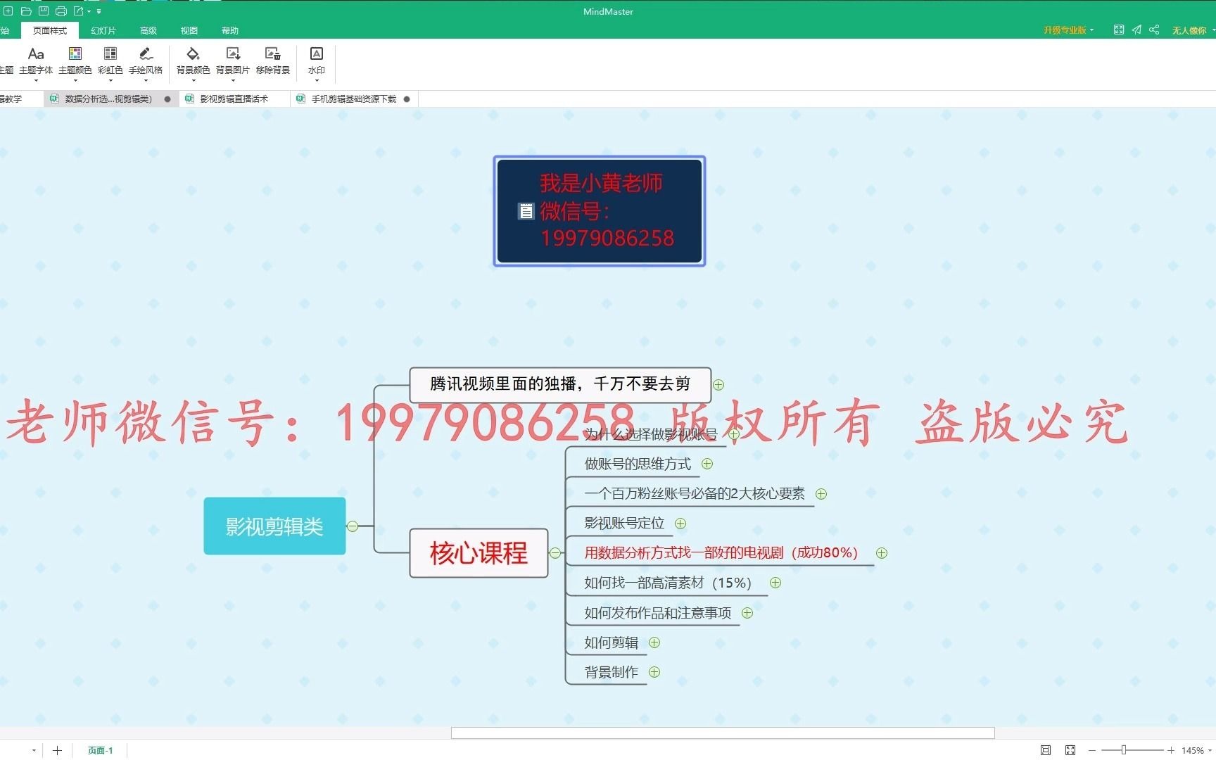Screen dimensions: 1216x760
Task: Select the 背景制作 subtopic
Action: [612, 672]
